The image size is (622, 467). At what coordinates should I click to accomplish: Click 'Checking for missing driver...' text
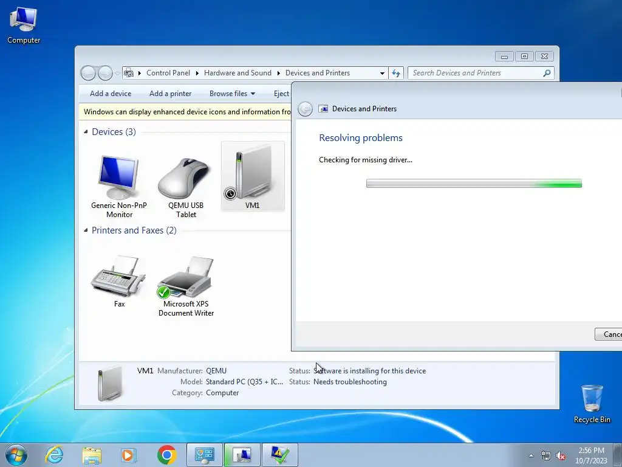[x=365, y=160]
